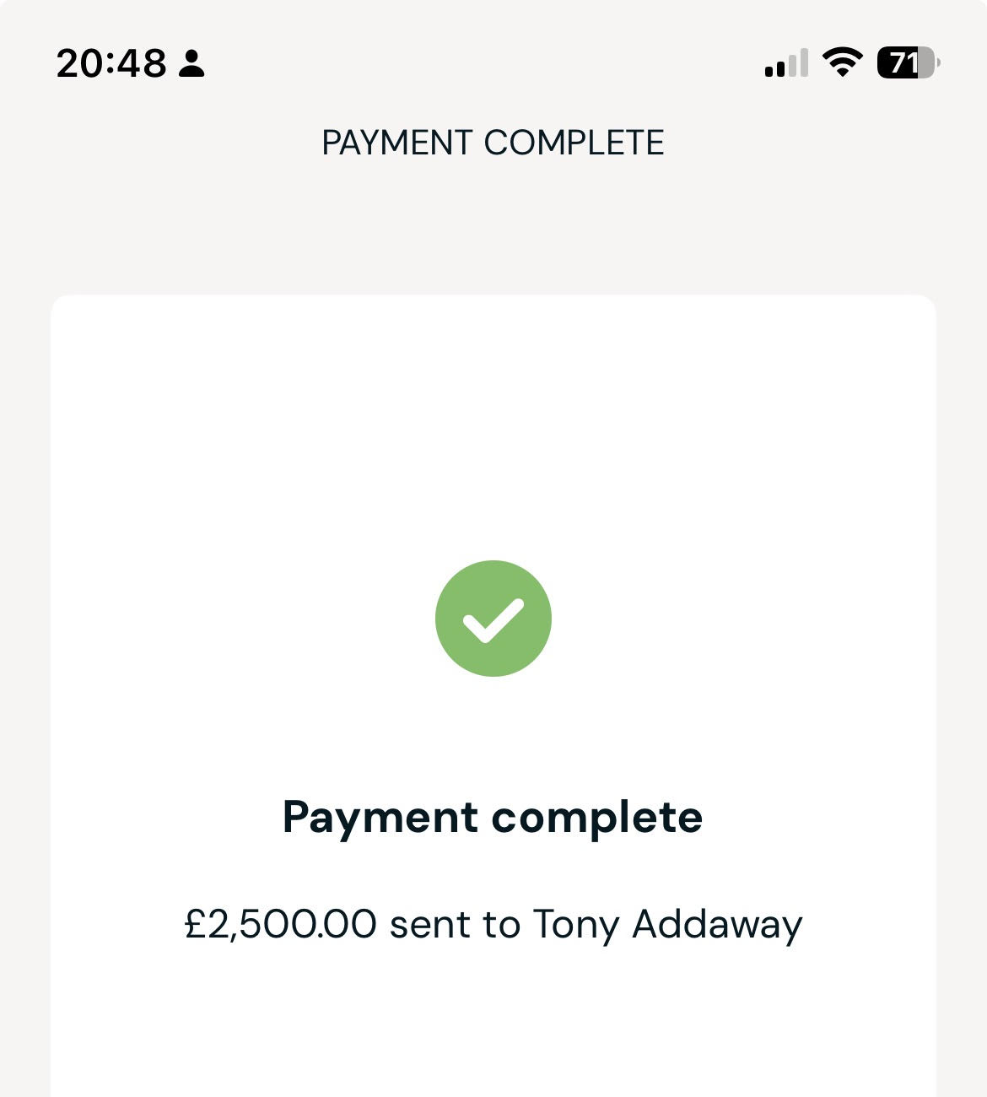Click the bold Payment complete heading
The width and height of the screenshot is (987, 1097).
coord(493,817)
